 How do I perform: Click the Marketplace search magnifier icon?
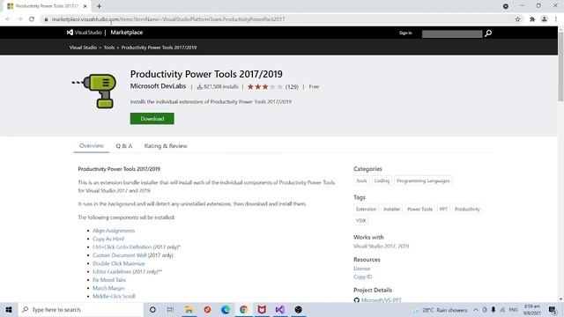click(488, 33)
